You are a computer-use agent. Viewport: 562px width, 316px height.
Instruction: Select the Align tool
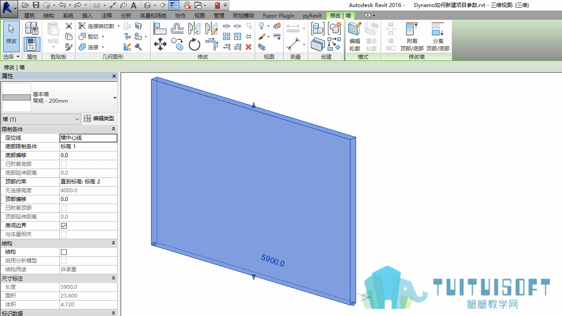pyautogui.click(x=160, y=29)
